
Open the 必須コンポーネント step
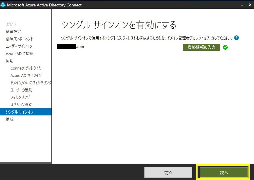click(x=20, y=39)
